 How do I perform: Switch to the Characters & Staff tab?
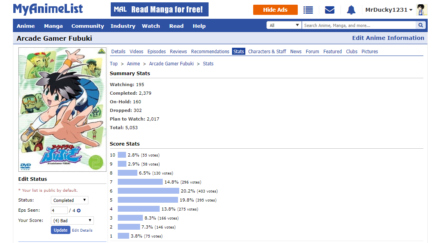pyautogui.click(x=267, y=52)
